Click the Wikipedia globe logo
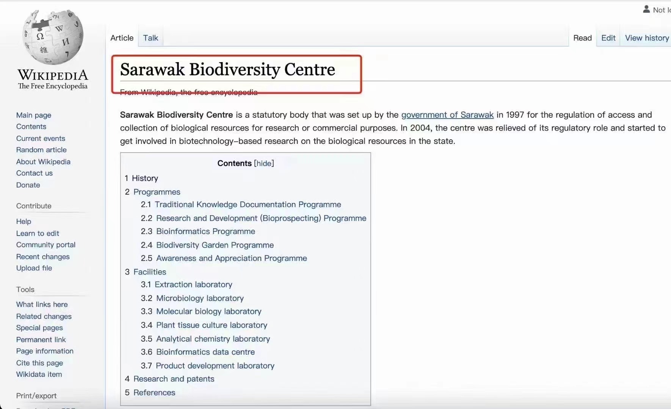The height and width of the screenshot is (409, 671). 53,37
